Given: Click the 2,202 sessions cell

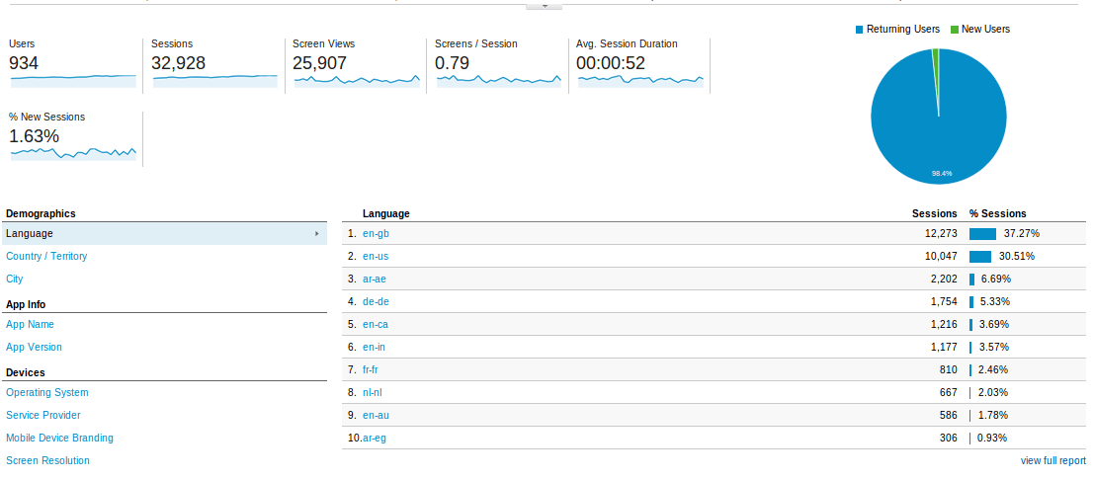Looking at the screenshot, I should click(944, 279).
